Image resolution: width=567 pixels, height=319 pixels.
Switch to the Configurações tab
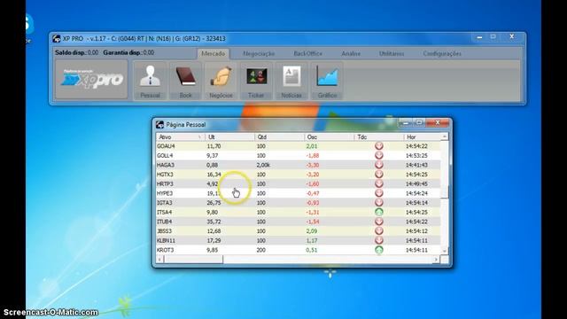click(442, 53)
